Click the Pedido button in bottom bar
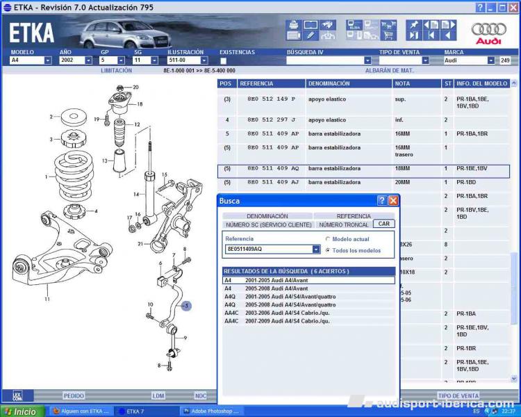This screenshot has width=521, height=417. pos(74,395)
